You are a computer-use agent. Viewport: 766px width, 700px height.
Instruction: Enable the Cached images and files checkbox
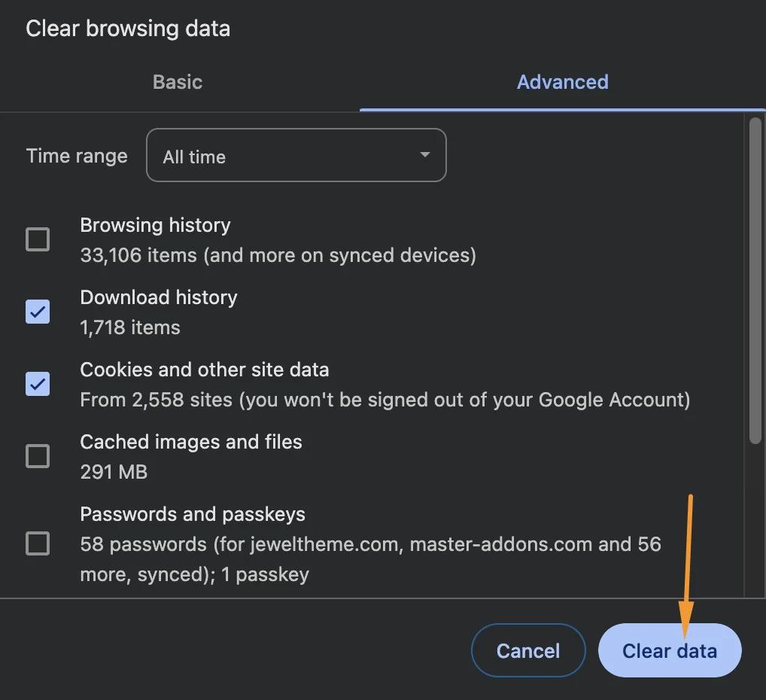pyautogui.click(x=38, y=456)
